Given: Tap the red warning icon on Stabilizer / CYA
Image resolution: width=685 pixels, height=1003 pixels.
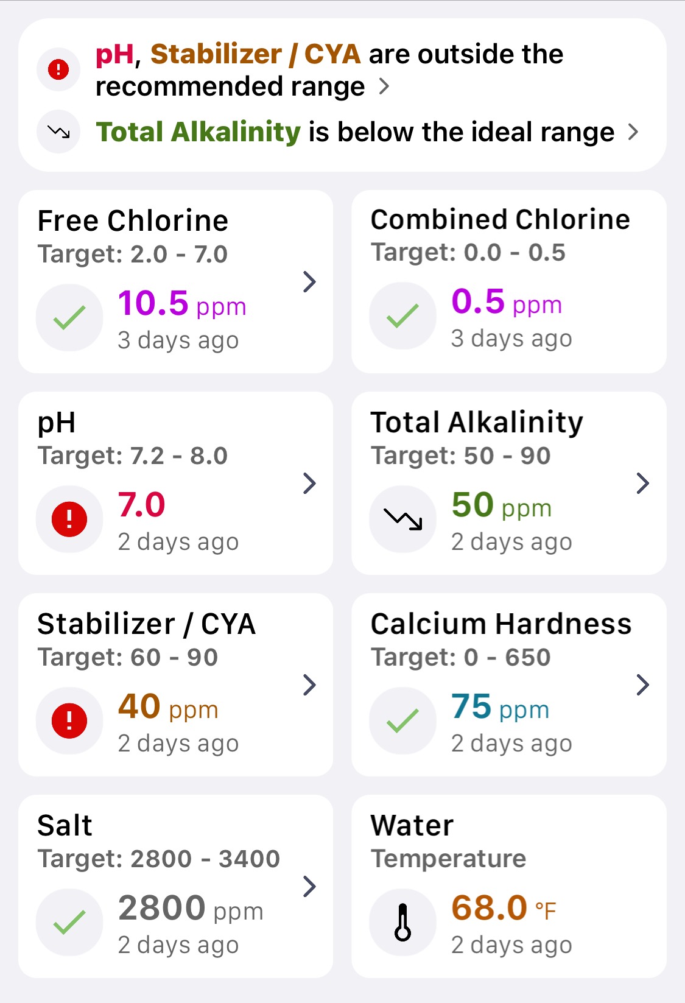Looking at the screenshot, I should click(x=69, y=720).
